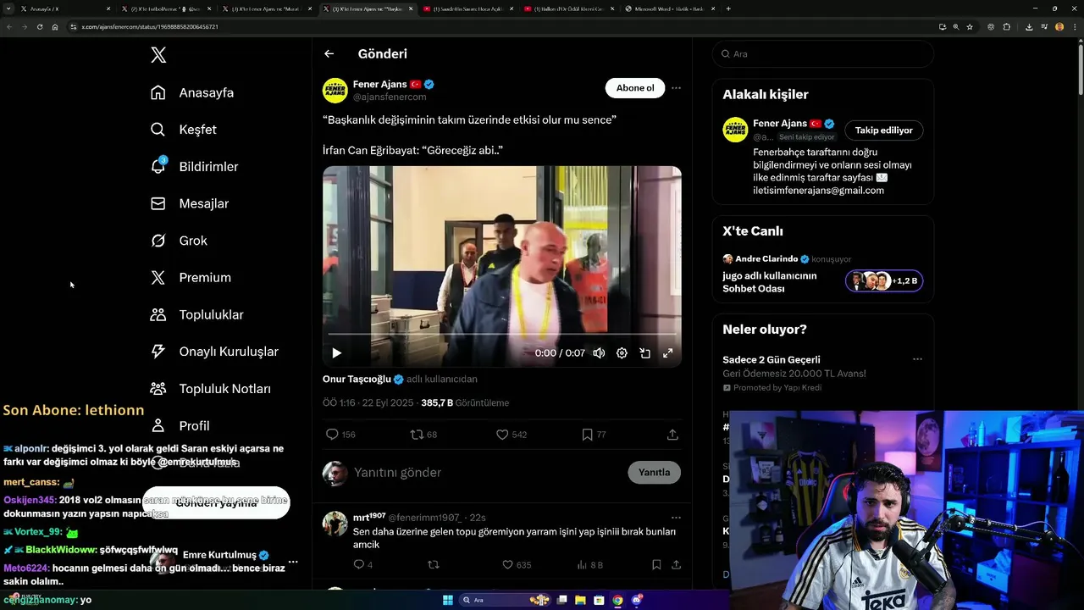
Task: Toggle picture-in-picture on the video
Action: tap(644, 353)
